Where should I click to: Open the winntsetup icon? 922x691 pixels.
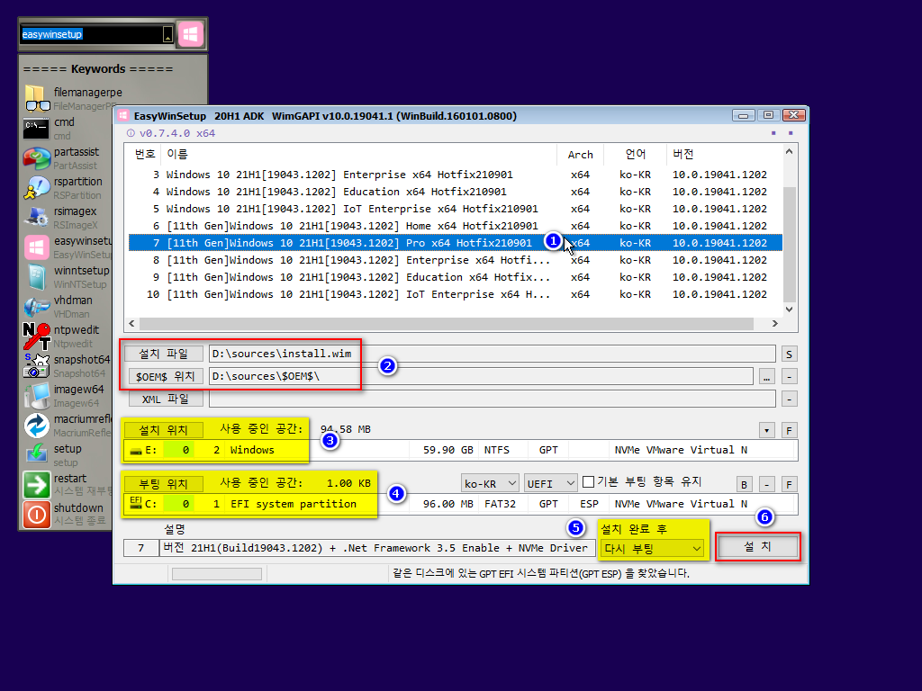coord(36,277)
